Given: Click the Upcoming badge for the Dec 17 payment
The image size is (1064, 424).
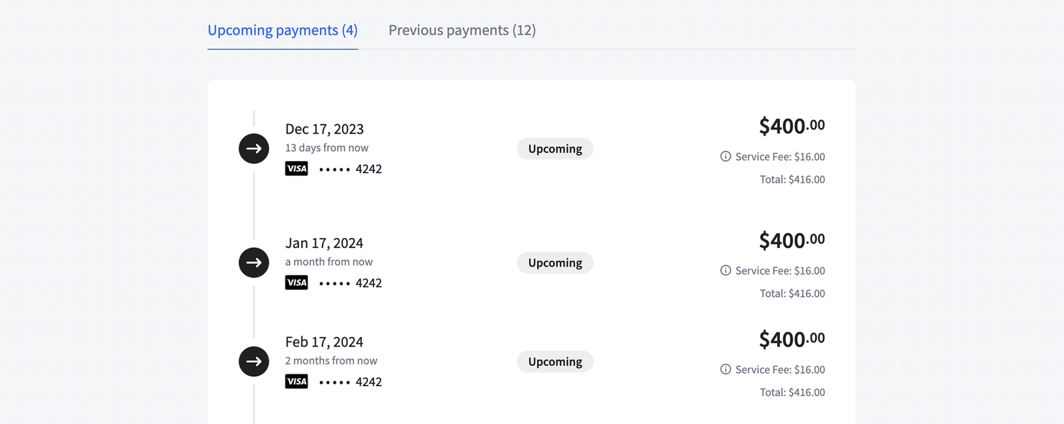Looking at the screenshot, I should click(x=555, y=149).
